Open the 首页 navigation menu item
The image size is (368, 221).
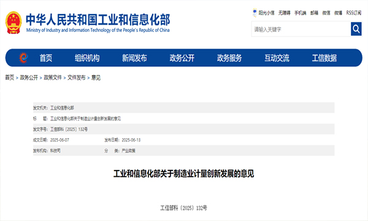46,58
